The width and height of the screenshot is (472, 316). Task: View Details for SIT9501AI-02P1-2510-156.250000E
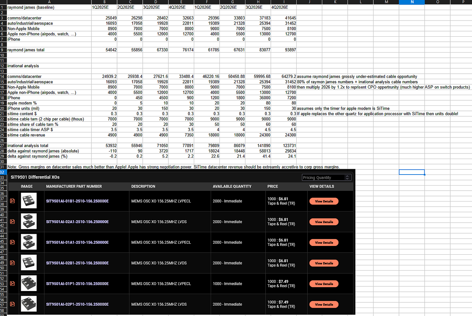click(x=324, y=304)
